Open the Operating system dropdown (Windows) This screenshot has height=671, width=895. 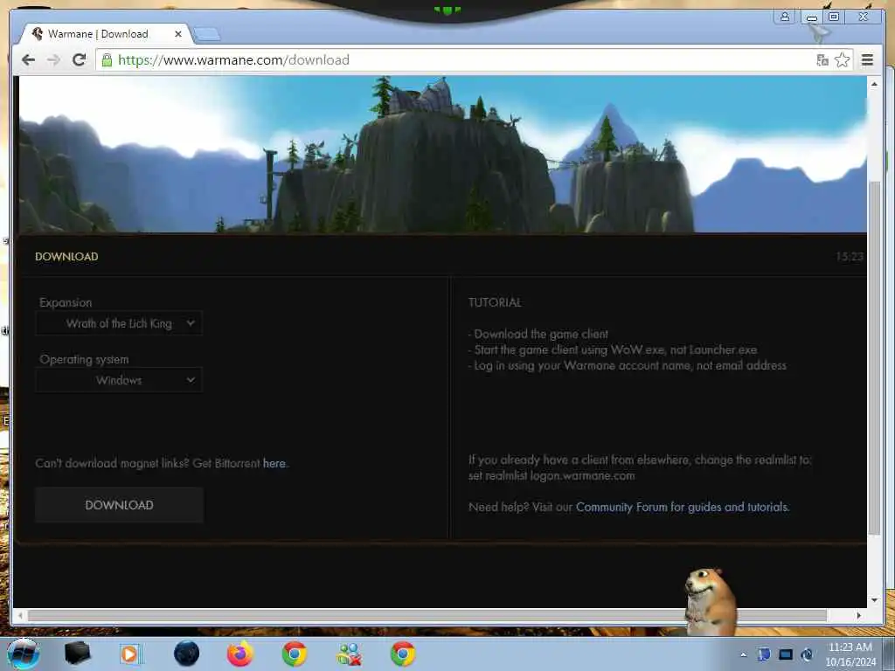point(119,380)
